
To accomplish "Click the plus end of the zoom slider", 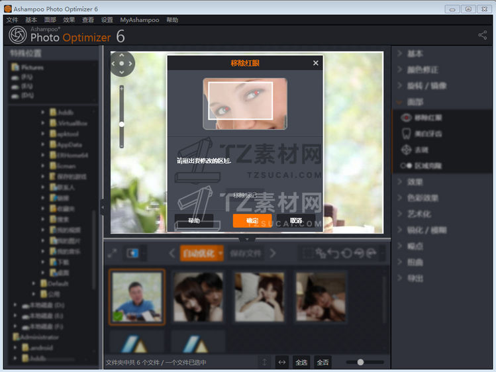I will coord(122,89).
